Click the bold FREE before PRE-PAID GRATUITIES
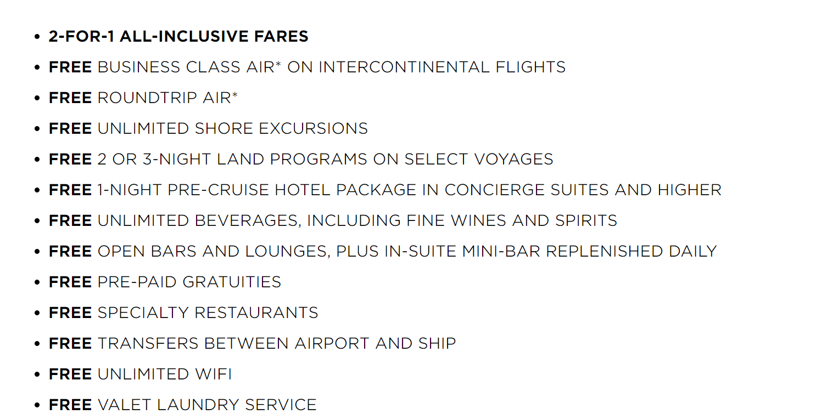 coord(70,282)
